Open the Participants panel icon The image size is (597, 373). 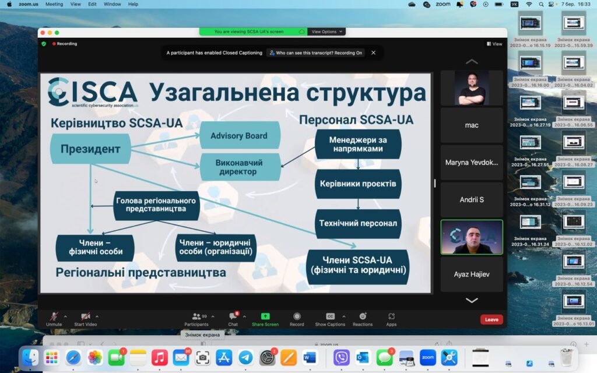tap(196, 316)
